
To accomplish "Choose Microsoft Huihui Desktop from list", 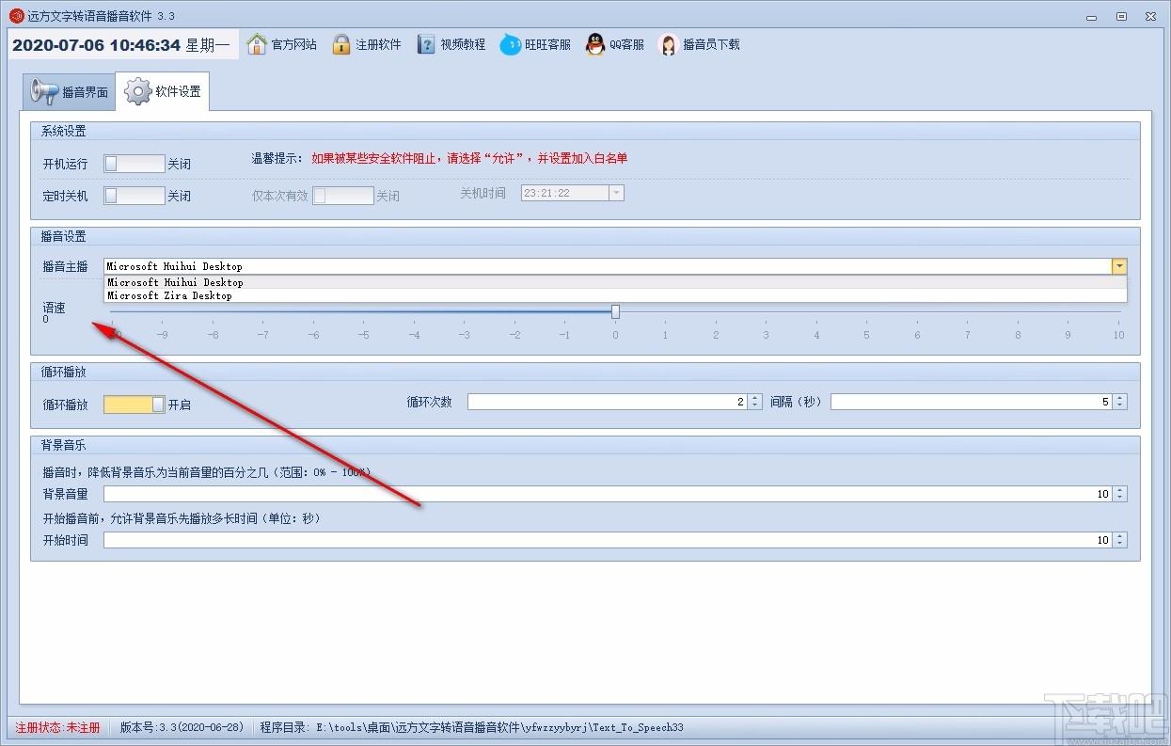I will coord(615,282).
